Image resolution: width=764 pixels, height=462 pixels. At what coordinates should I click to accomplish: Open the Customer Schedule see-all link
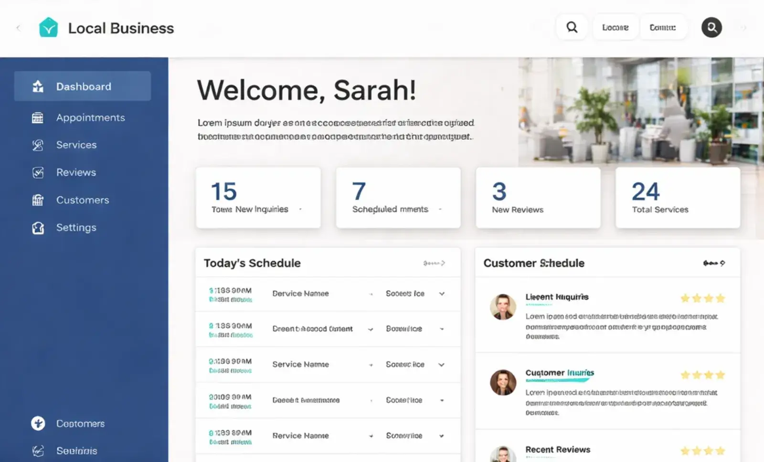click(712, 262)
